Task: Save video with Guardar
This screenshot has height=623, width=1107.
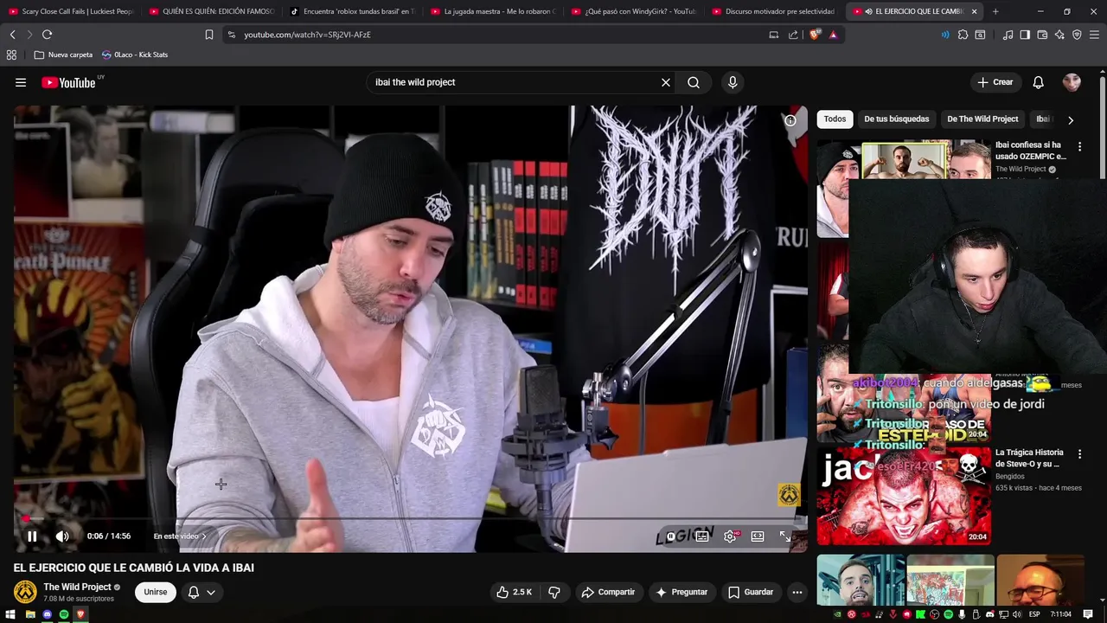Action: pyautogui.click(x=751, y=592)
